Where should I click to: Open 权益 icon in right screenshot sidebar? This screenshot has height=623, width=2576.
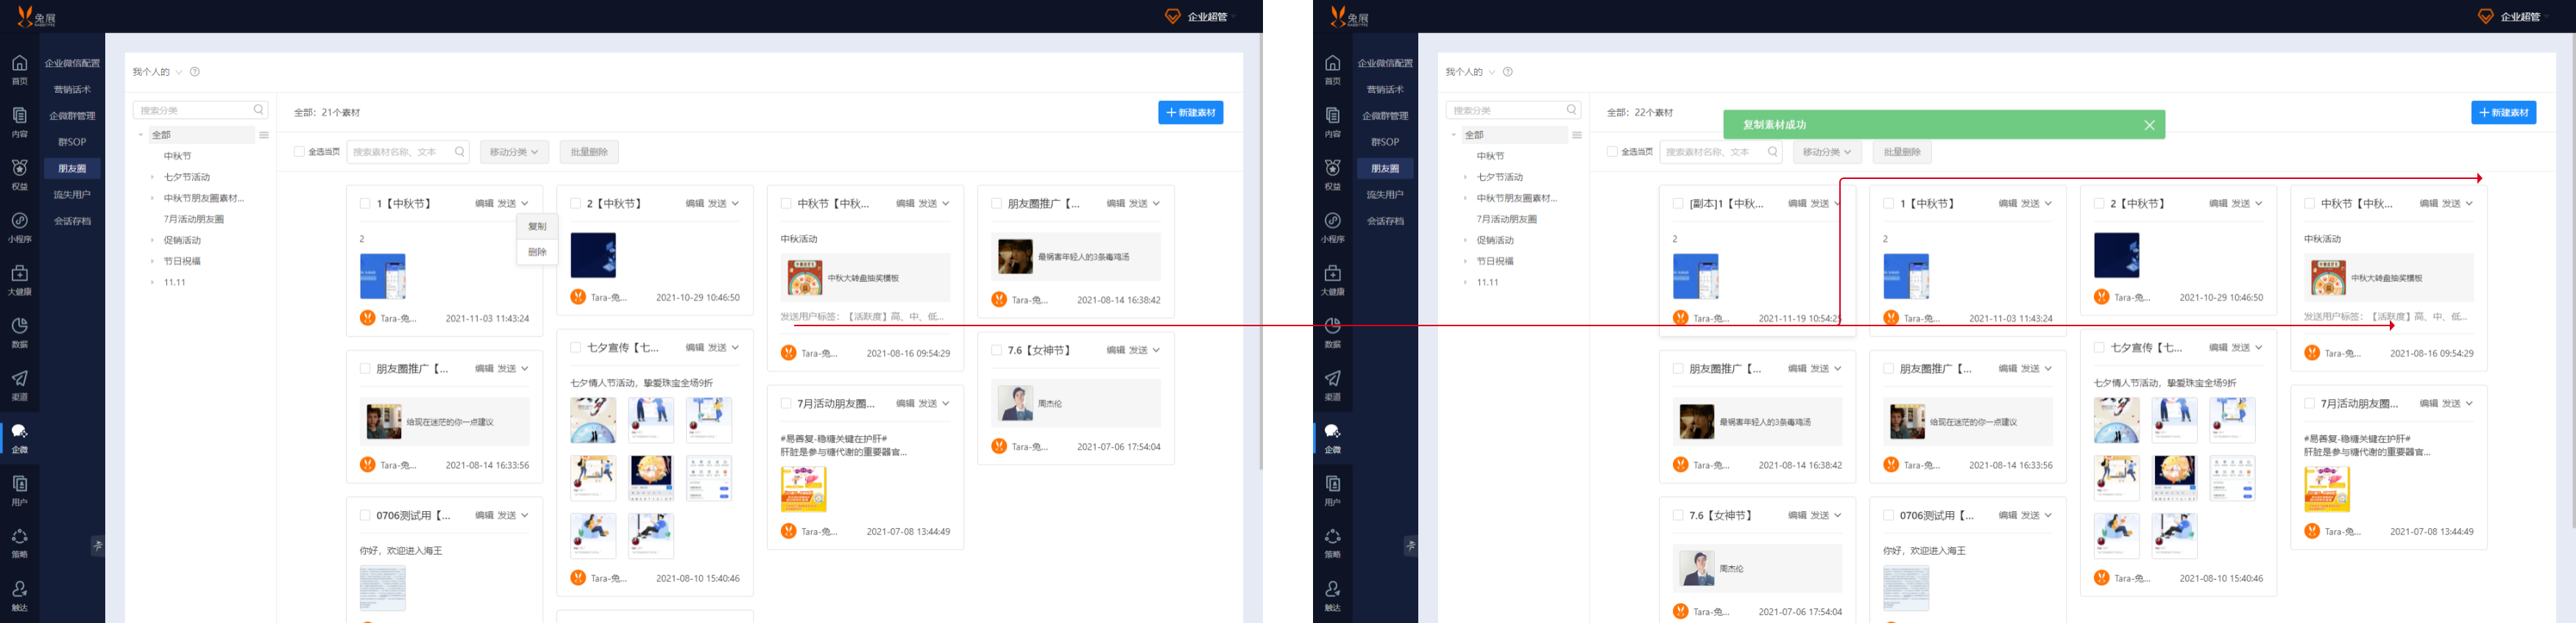pyautogui.click(x=1332, y=168)
